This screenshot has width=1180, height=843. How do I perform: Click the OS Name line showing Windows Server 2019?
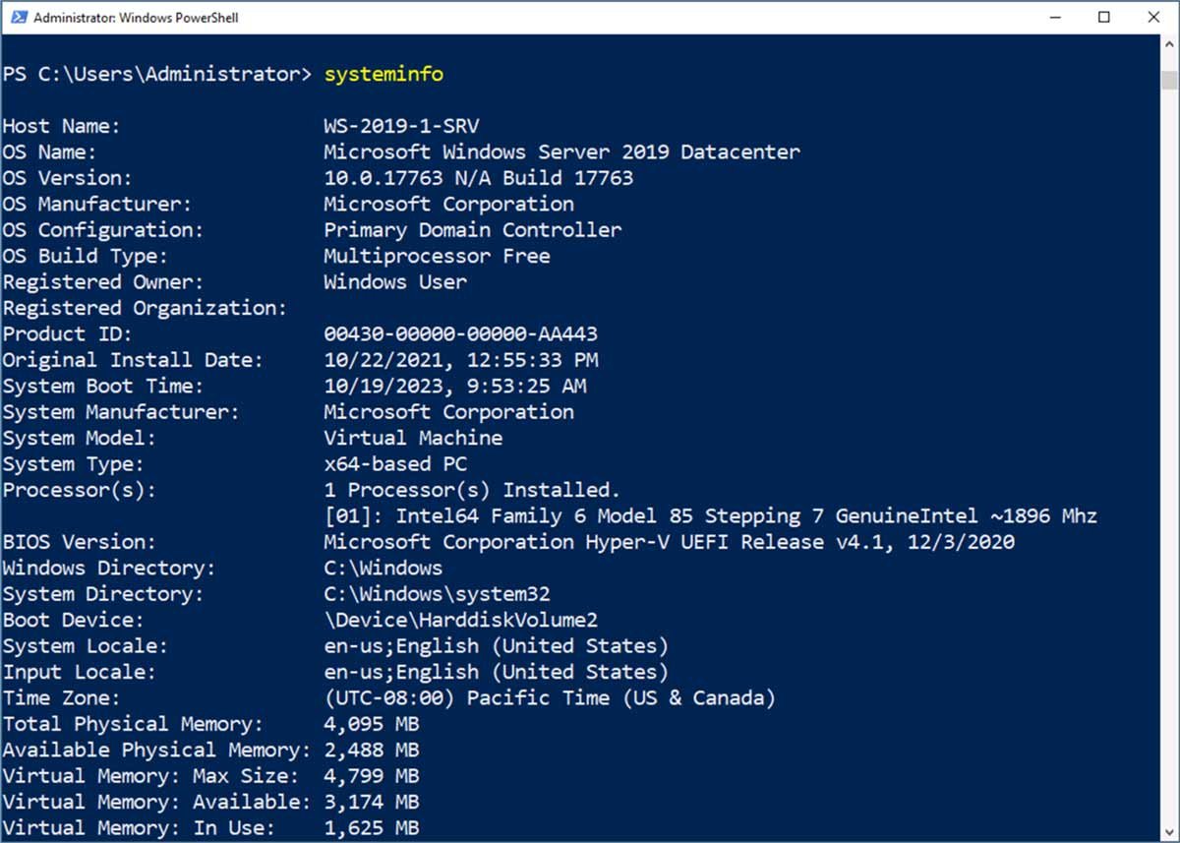[x=560, y=151]
